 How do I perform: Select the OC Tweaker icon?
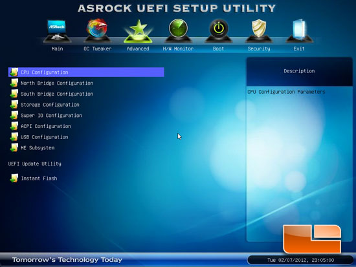point(97,31)
